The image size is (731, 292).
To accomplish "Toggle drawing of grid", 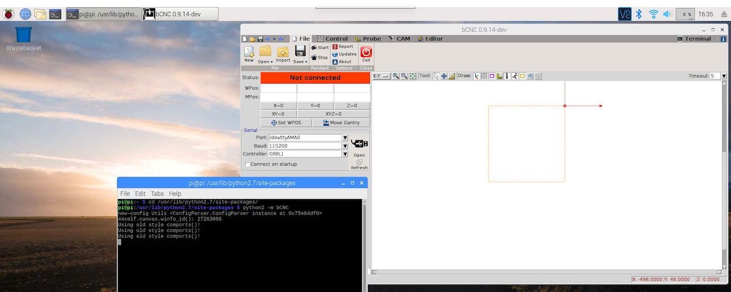I will pyautogui.click(x=484, y=76).
